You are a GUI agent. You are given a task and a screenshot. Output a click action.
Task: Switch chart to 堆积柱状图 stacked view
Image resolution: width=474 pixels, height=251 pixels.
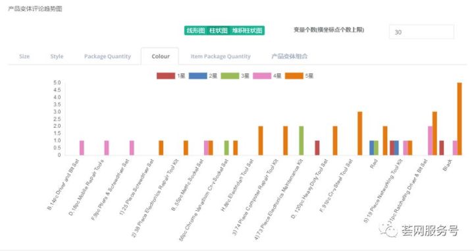[247, 30]
